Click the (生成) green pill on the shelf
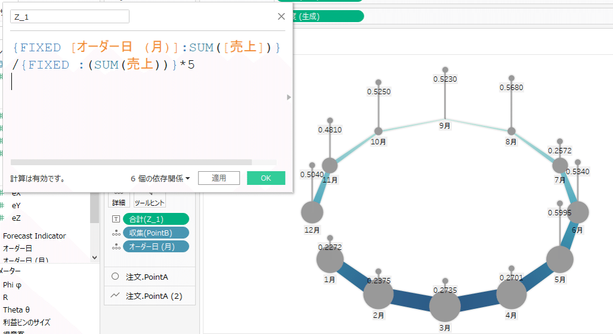This screenshot has width=613, height=334. 327,17
